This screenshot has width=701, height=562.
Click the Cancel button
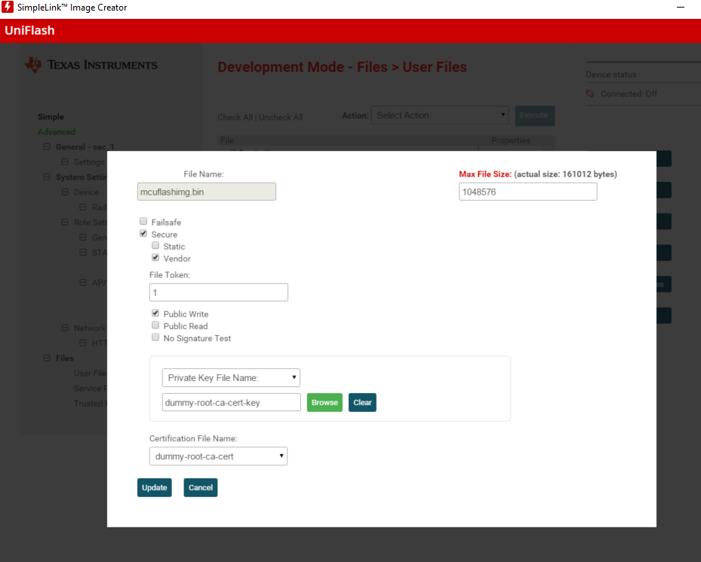tap(201, 488)
